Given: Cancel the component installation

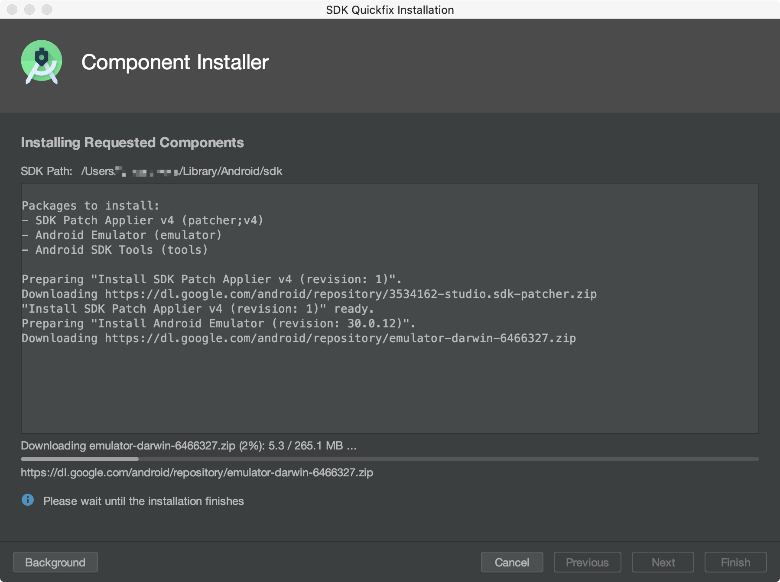Looking at the screenshot, I should point(512,562).
